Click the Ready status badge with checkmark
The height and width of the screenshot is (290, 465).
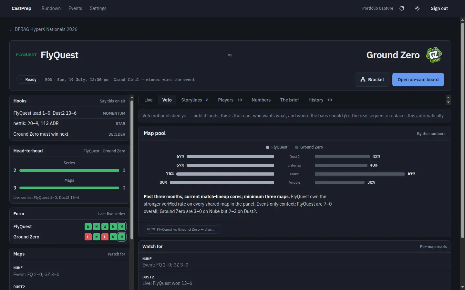tap(28, 80)
